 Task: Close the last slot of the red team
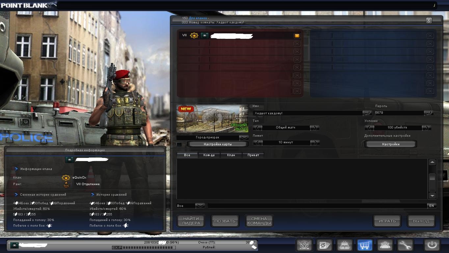297,91
